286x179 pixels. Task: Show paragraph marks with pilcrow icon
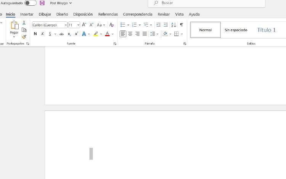coord(182,25)
